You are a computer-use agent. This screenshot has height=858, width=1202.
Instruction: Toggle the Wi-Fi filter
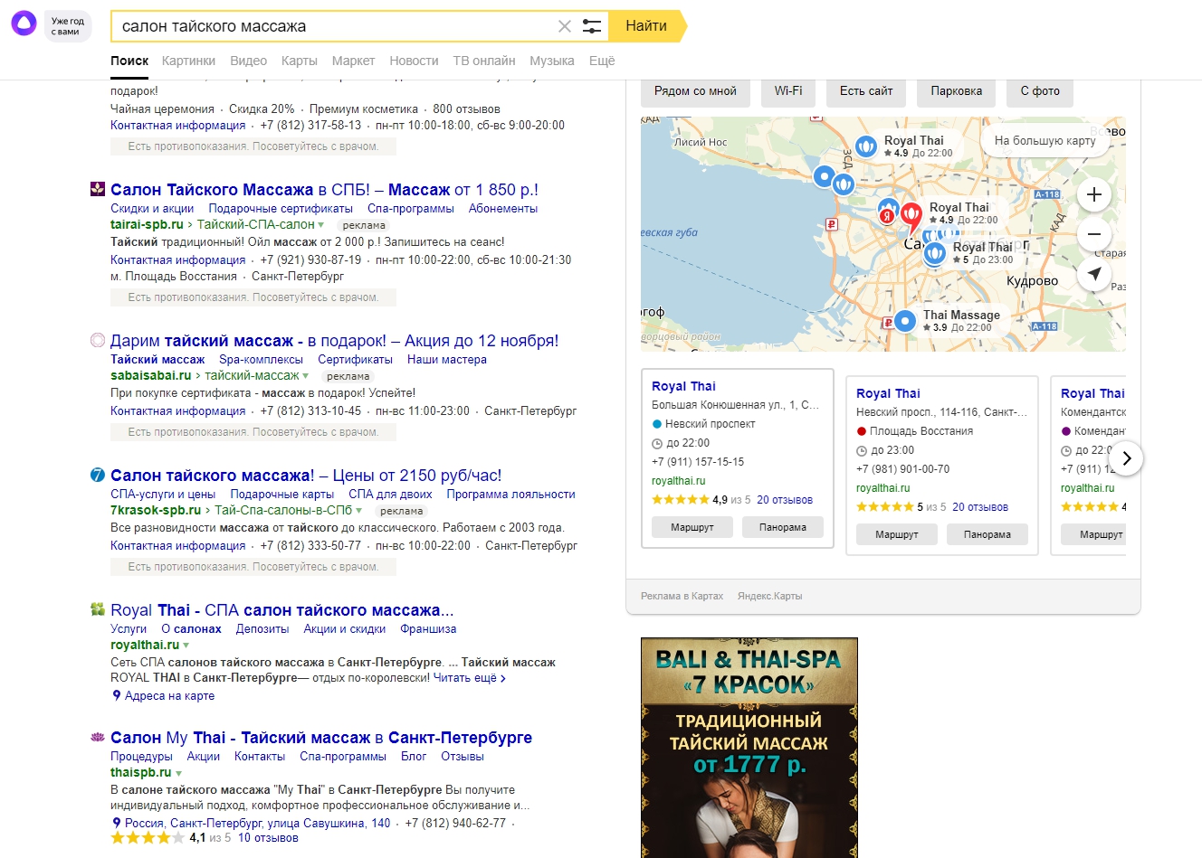(x=788, y=91)
